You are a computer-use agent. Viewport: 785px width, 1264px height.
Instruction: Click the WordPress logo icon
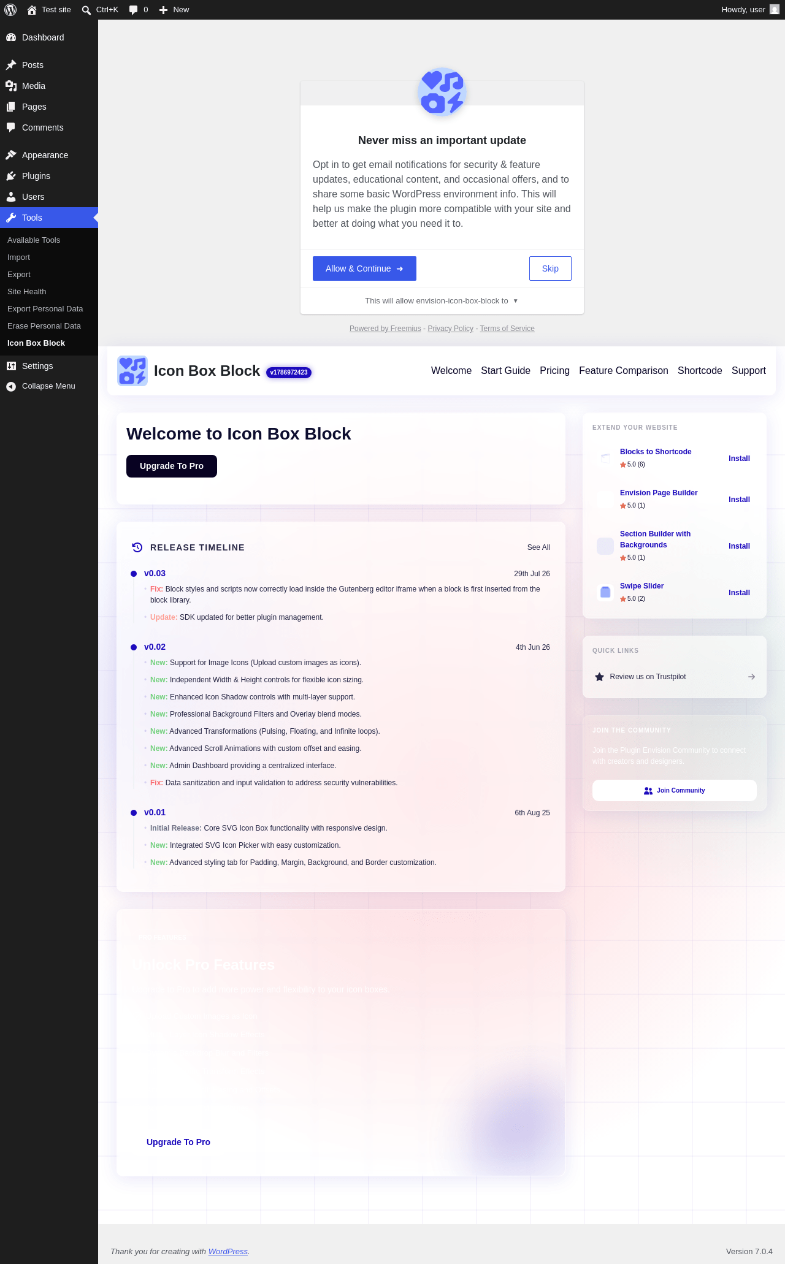(x=10, y=10)
